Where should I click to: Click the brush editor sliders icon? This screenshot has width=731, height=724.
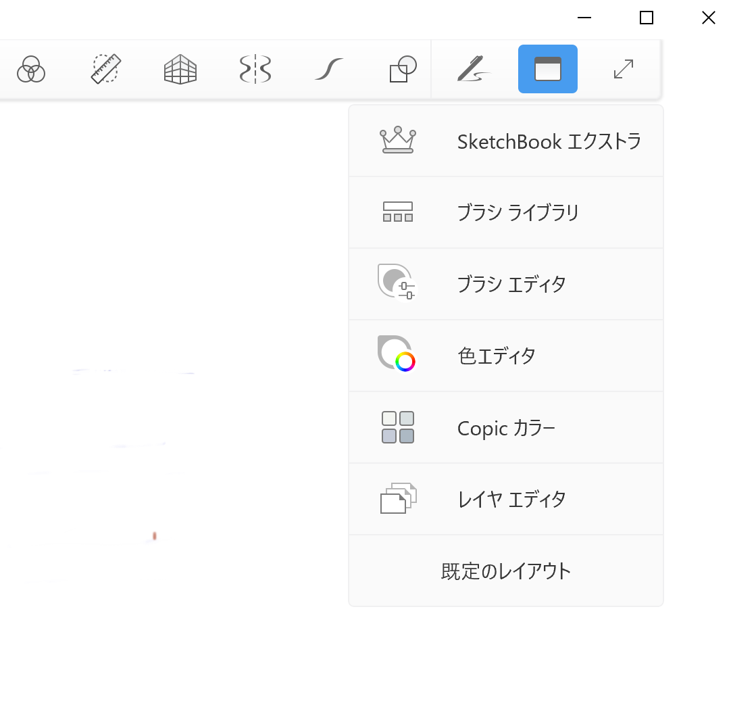(x=397, y=282)
